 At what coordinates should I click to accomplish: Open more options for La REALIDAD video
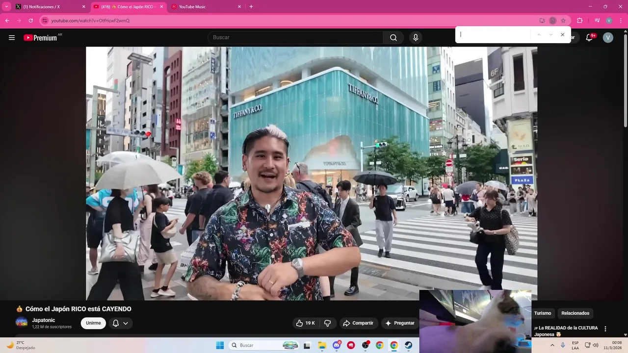pyautogui.click(x=605, y=328)
